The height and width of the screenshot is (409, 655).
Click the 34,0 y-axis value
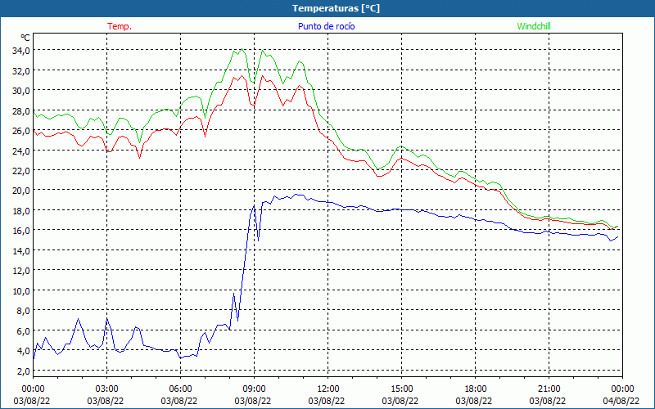tap(21, 51)
